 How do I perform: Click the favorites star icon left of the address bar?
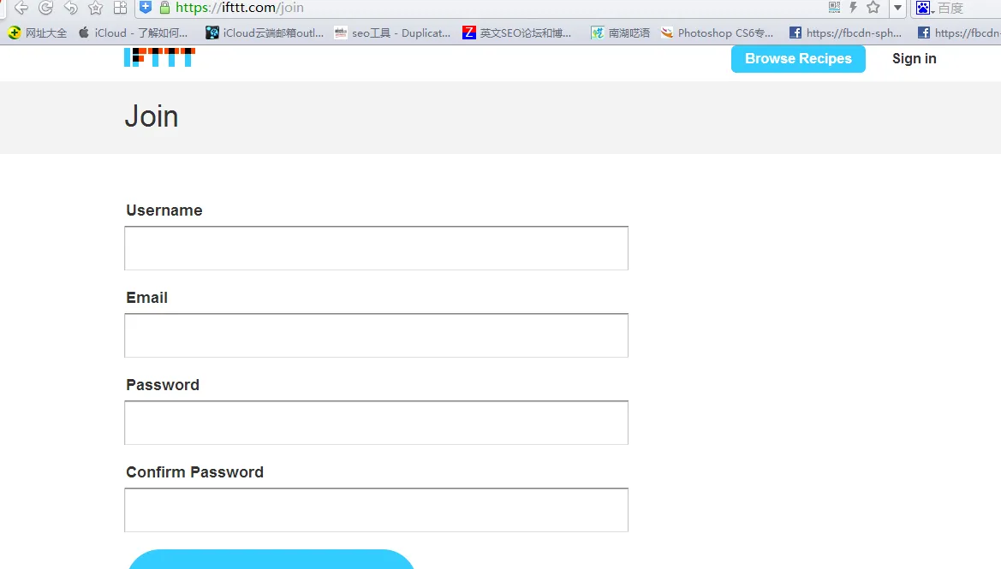pos(96,8)
